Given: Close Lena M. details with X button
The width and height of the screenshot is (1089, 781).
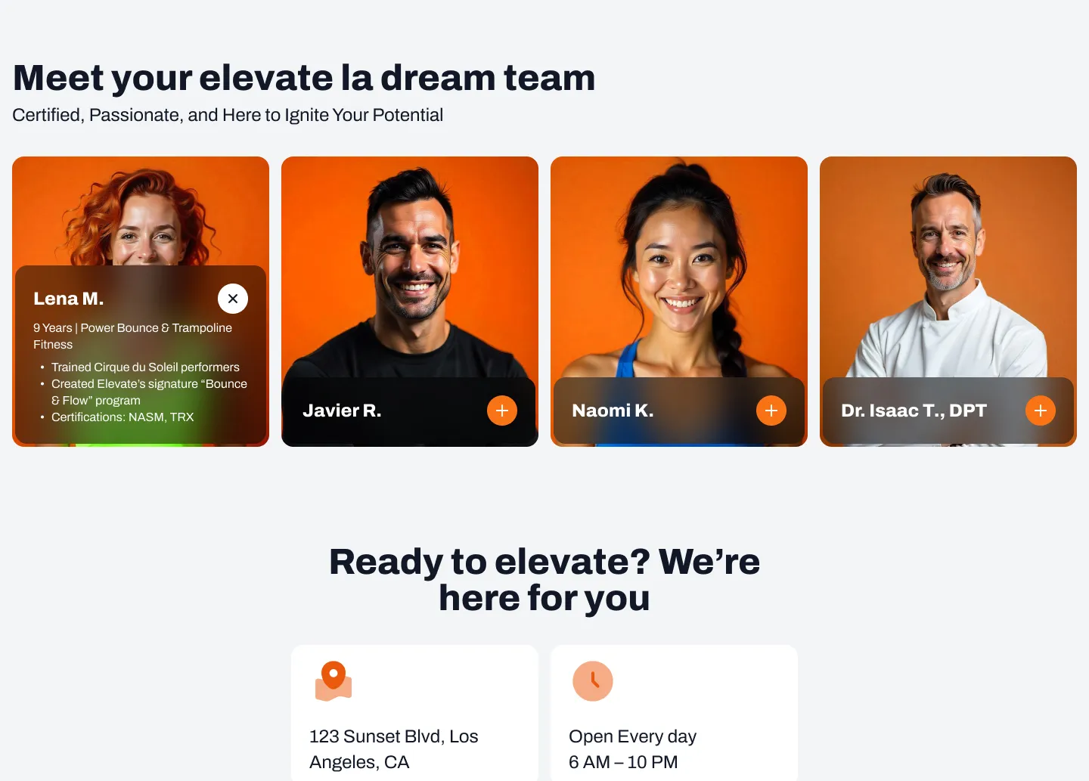Looking at the screenshot, I should tap(233, 299).
